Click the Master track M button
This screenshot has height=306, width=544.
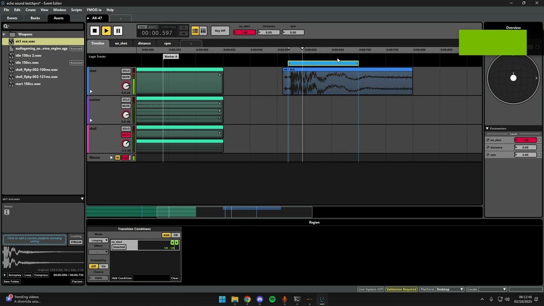click(118, 158)
